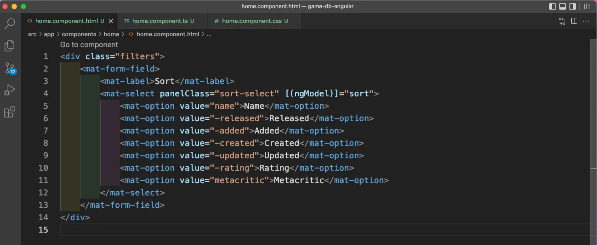Click line number 15 in the gutter

point(43,230)
